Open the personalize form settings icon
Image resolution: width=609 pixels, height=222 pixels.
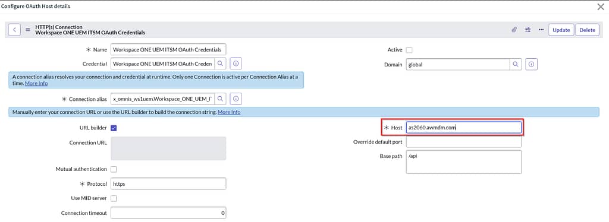click(528, 30)
